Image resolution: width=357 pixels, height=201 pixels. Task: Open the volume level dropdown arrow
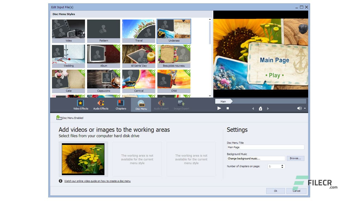click(x=305, y=109)
